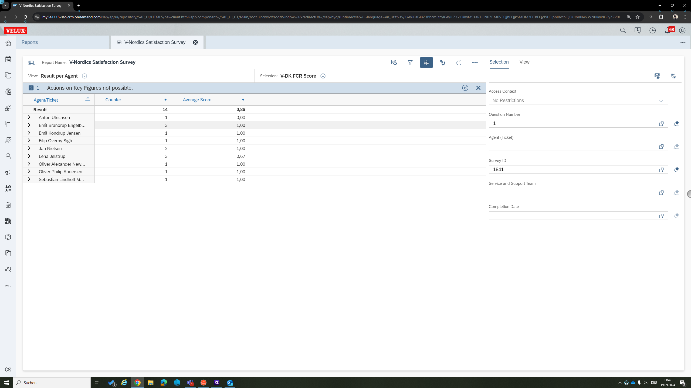
Task: Open value help for Service and Support Team
Action: [x=661, y=193]
